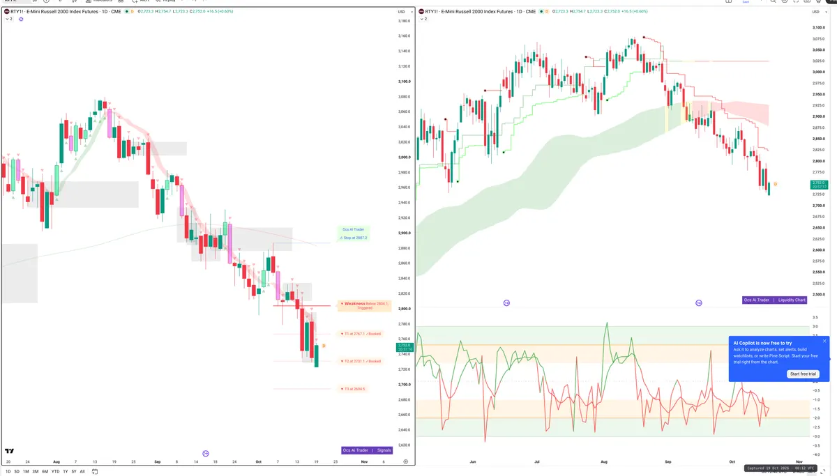Click orange D marker beside left chart last candle
The height and width of the screenshot is (476, 837).
point(324,346)
